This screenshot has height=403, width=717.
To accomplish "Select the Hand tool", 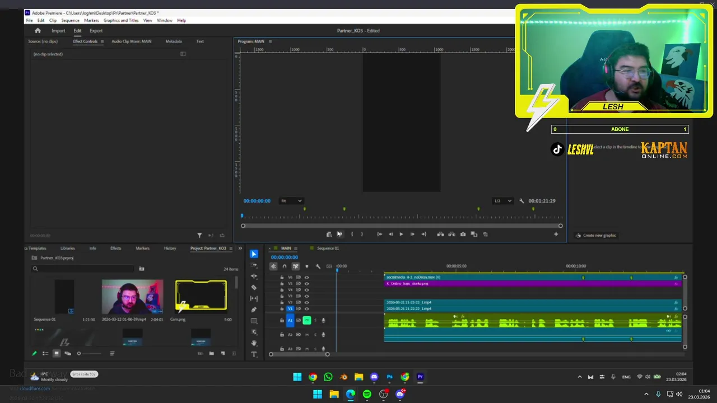I will click(254, 343).
